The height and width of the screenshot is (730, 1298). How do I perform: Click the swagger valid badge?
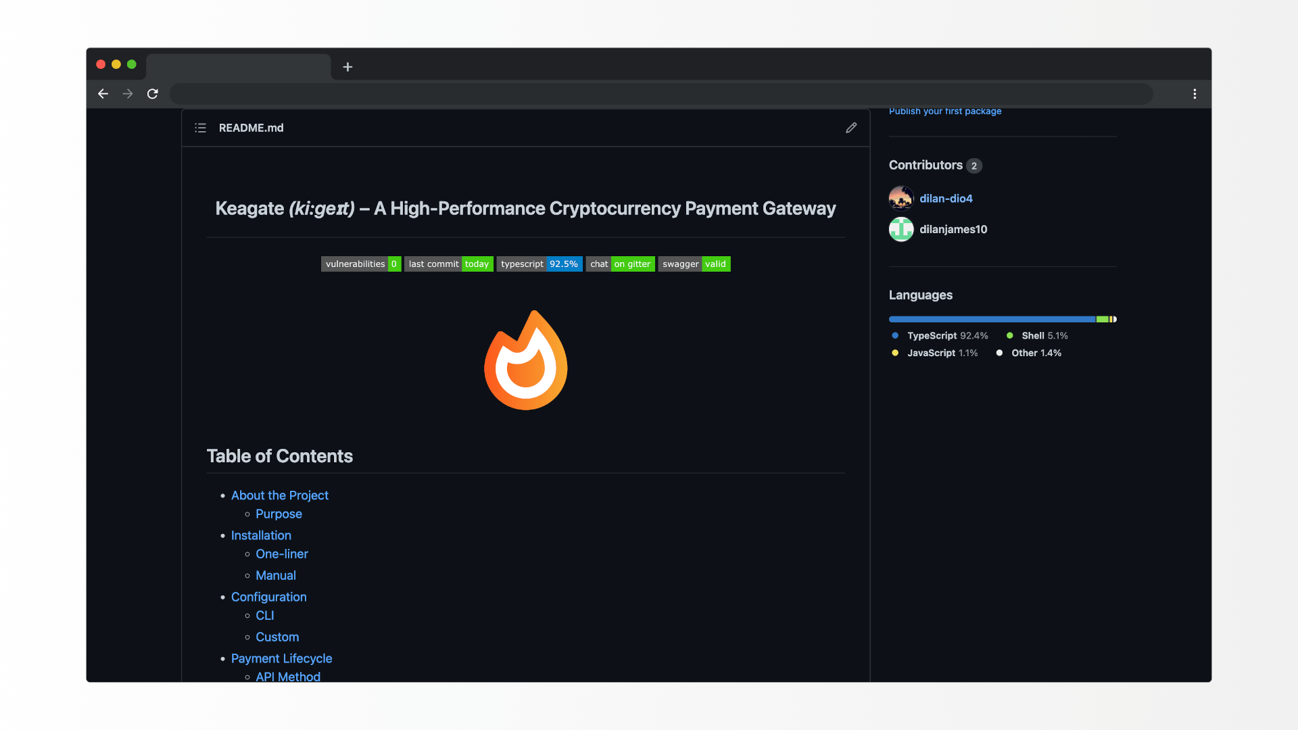(694, 264)
